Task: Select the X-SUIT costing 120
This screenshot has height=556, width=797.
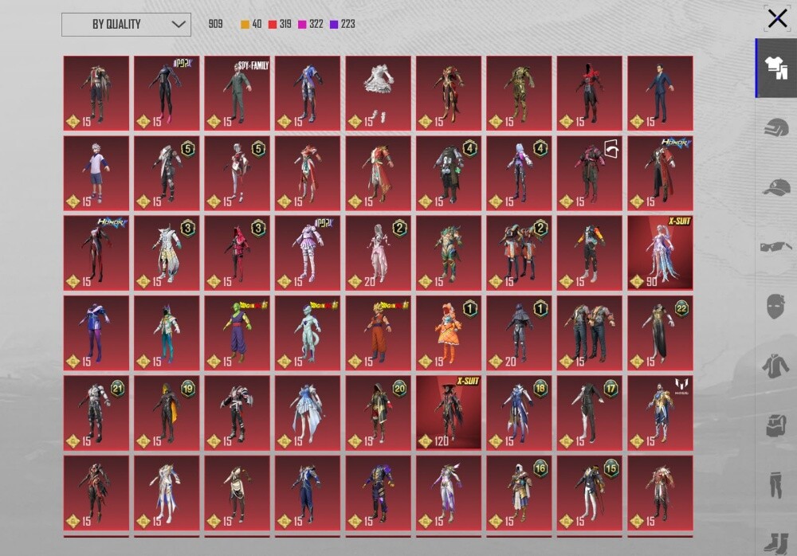Action: 449,413
